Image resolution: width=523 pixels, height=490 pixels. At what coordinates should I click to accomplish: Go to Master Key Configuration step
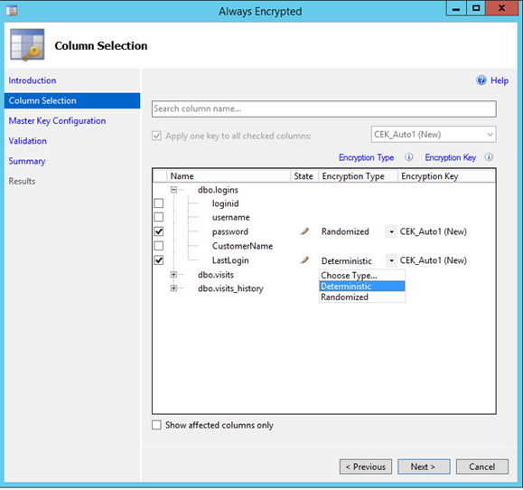(57, 120)
